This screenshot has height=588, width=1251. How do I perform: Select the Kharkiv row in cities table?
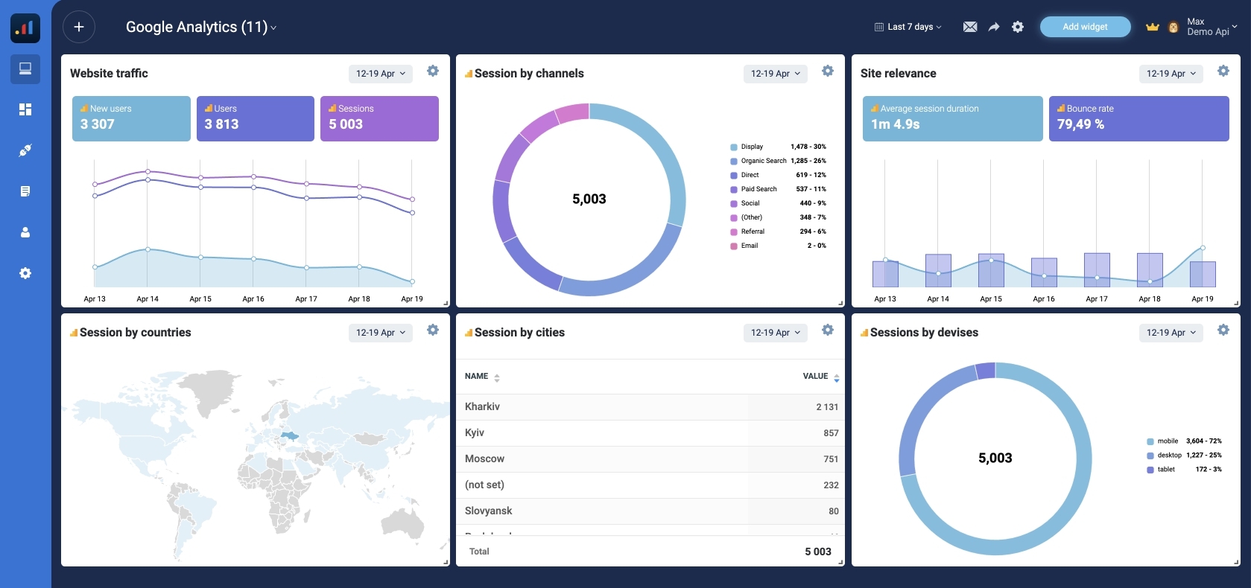(650, 407)
